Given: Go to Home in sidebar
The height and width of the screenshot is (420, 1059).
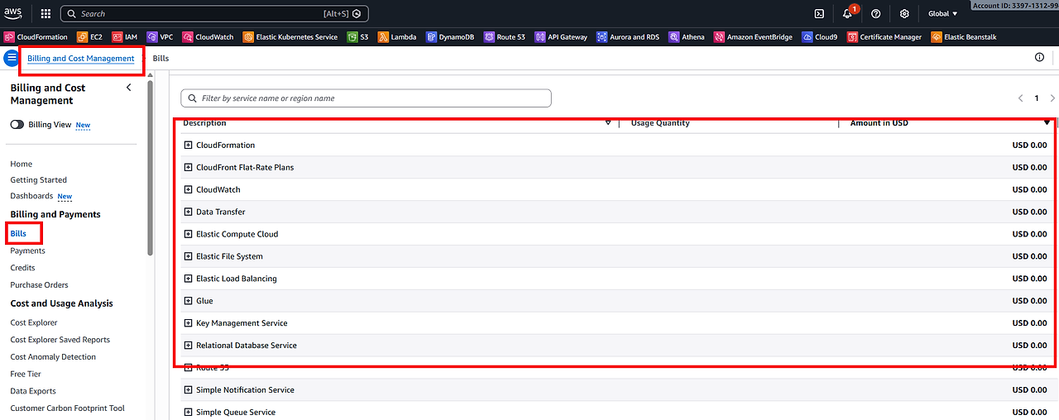Looking at the screenshot, I should pyautogui.click(x=22, y=164).
